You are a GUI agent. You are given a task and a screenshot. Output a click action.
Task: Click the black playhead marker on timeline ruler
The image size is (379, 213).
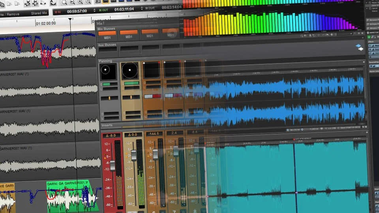[x=70, y=19]
